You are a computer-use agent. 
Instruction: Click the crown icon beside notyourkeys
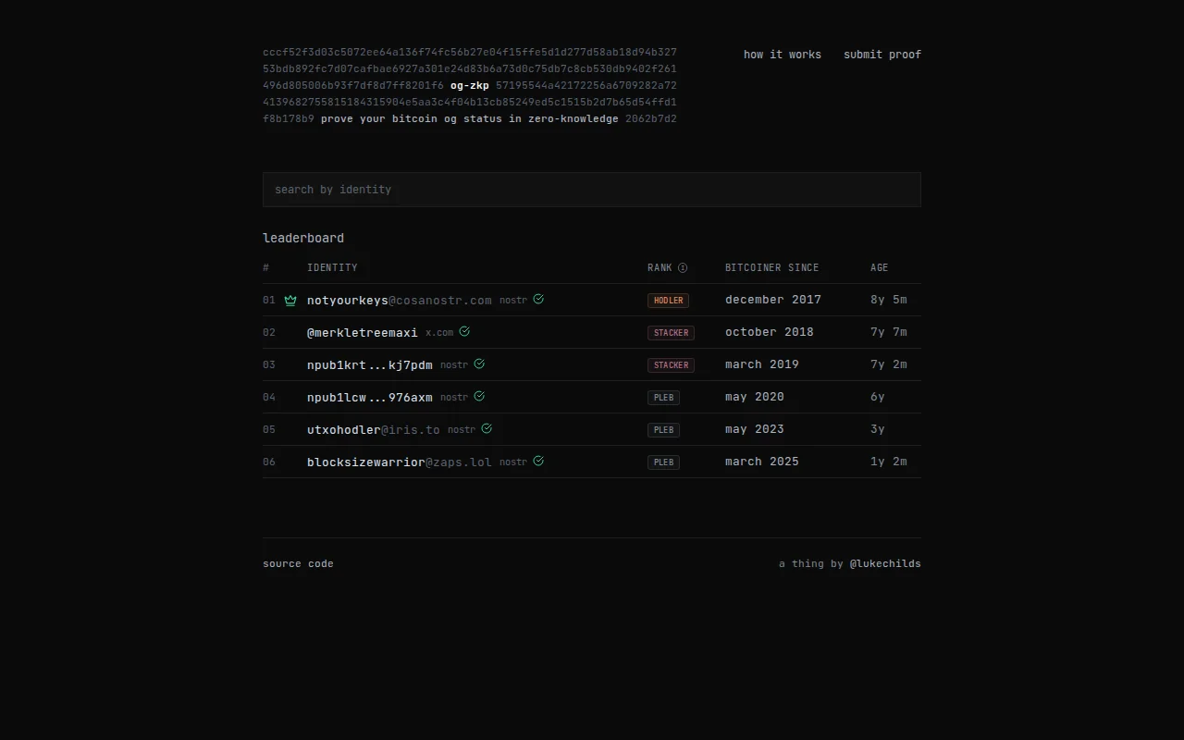[290, 300]
